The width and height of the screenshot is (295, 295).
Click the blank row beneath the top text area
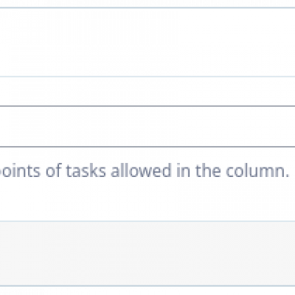click(x=147, y=91)
